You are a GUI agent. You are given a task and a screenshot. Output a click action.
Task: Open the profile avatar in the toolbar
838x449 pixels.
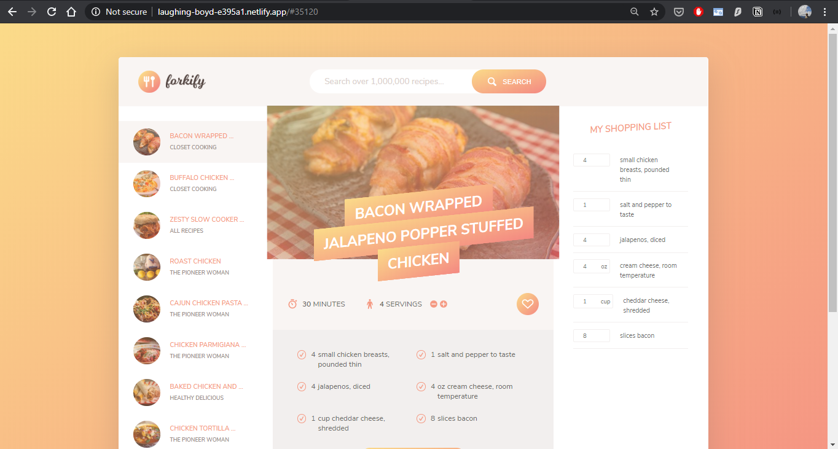[805, 12]
